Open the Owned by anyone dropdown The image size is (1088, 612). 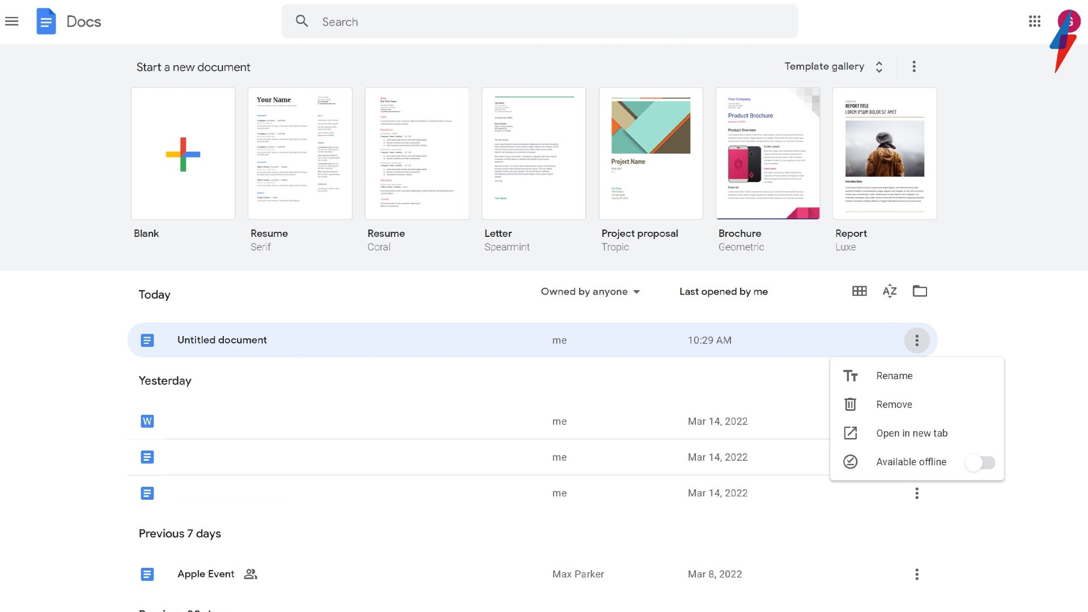[x=590, y=291]
